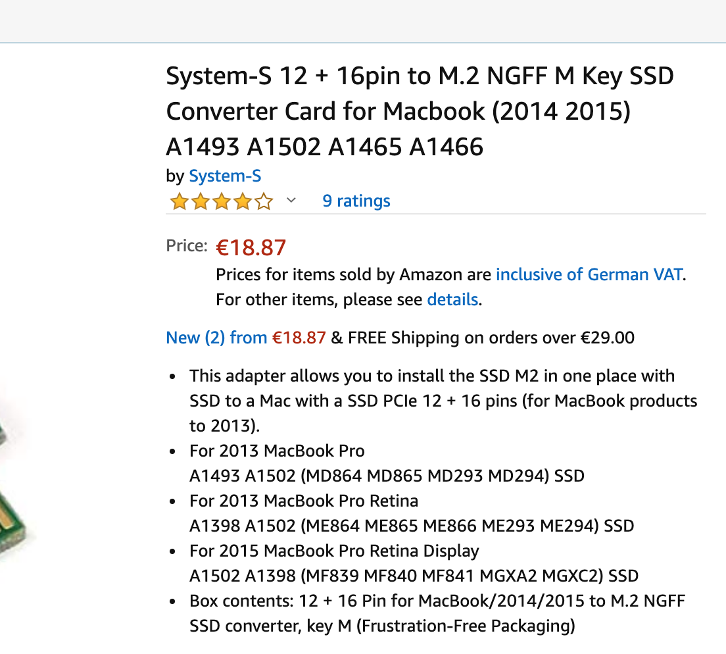The width and height of the screenshot is (726, 654).
Task: Click the second gold rating star
Action: (201, 201)
